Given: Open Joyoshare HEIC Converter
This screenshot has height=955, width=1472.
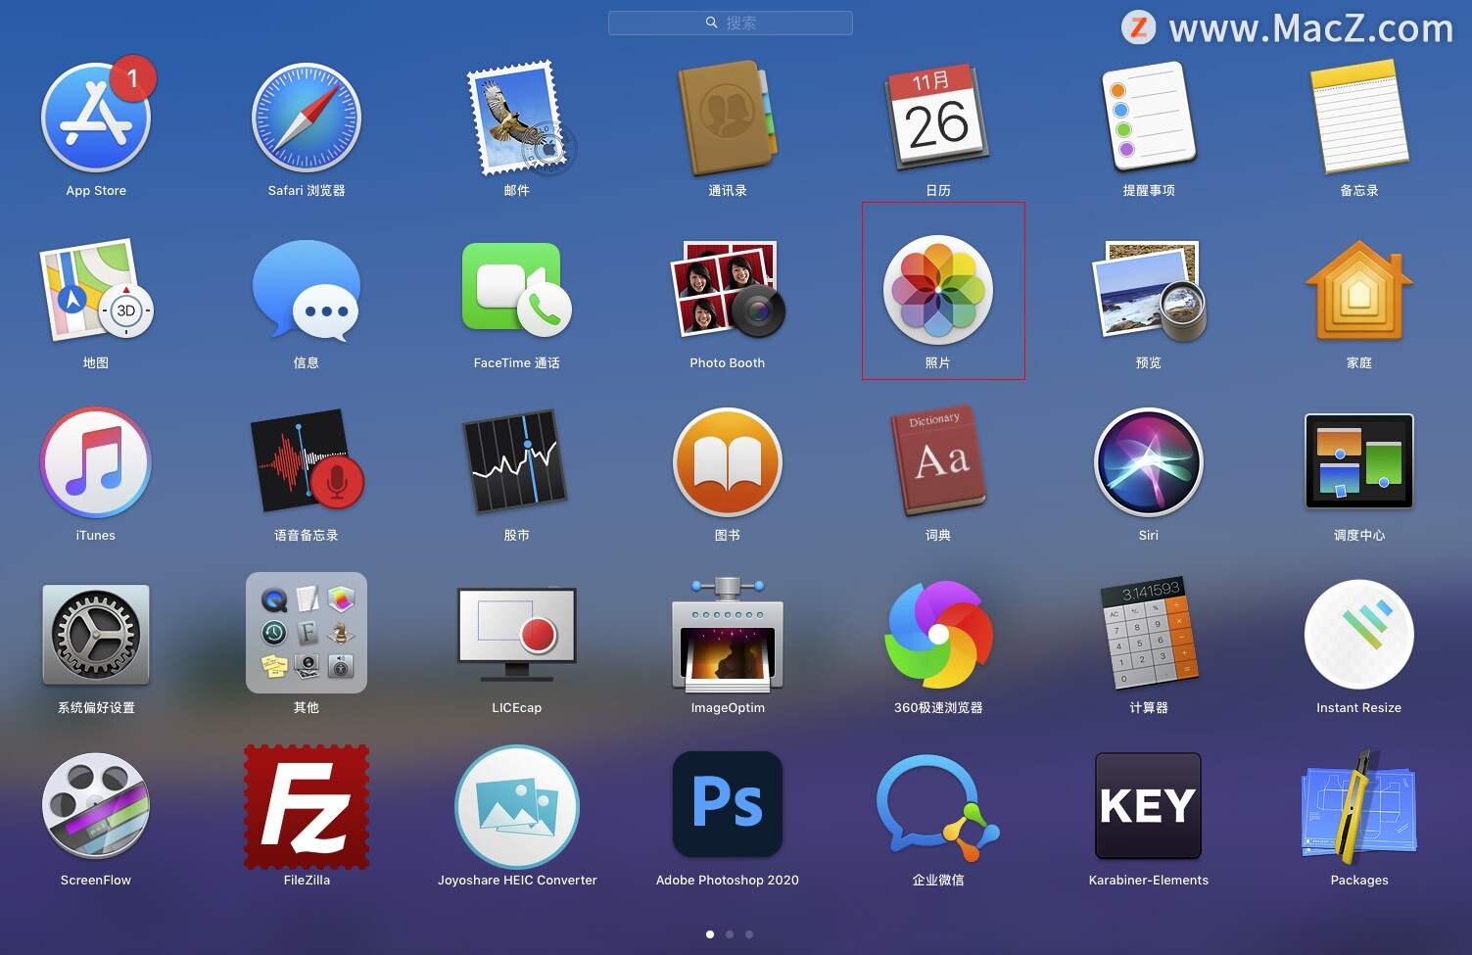Looking at the screenshot, I should point(517,807).
